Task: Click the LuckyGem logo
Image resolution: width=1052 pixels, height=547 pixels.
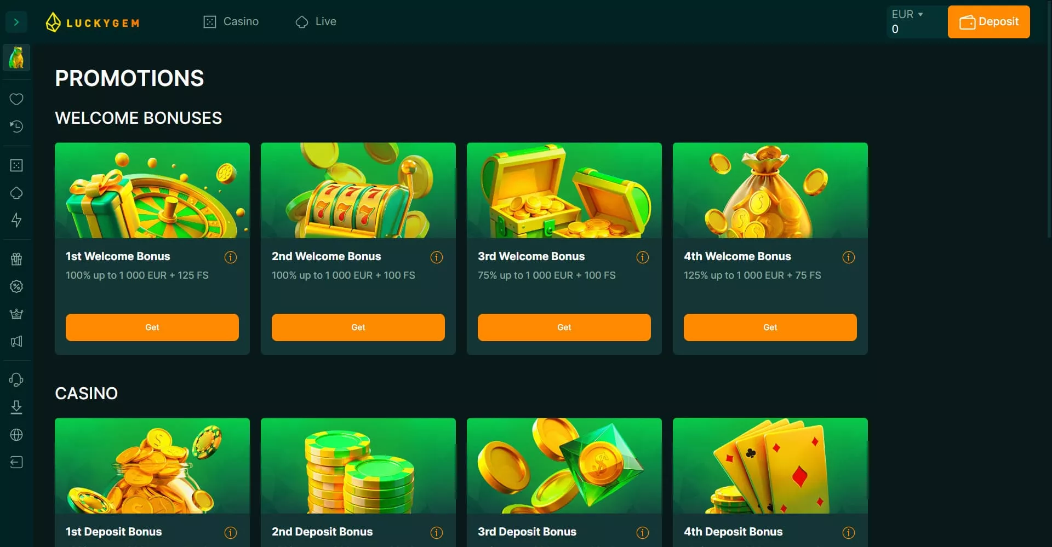Action: tap(92, 22)
